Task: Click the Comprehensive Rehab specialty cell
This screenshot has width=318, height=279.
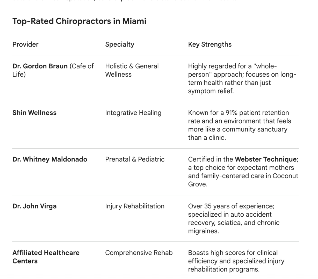Action: tap(139, 253)
